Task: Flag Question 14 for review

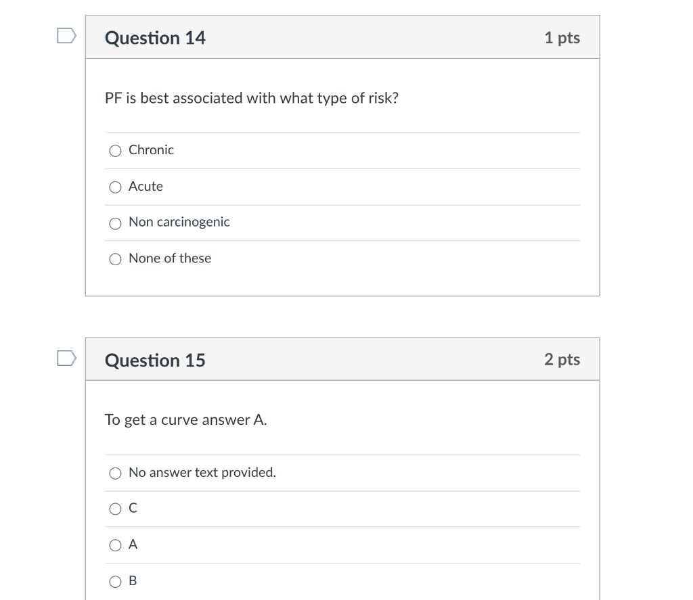Action: (66, 36)
